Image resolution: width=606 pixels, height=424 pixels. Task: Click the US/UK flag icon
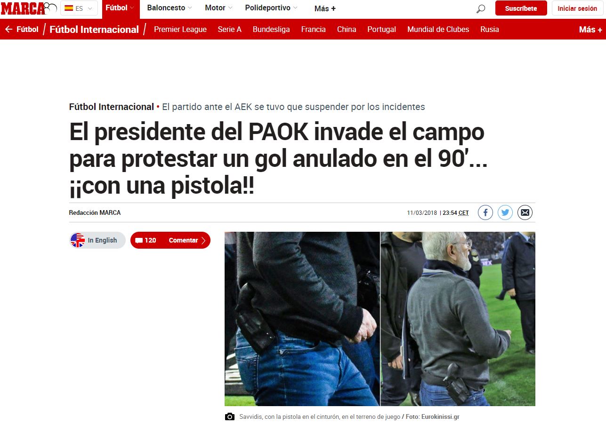(78, 240)
